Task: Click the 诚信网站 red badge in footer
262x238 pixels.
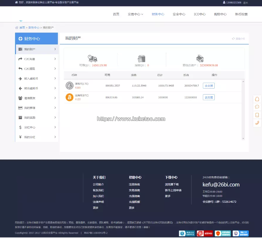Action: tap(205, 233)
